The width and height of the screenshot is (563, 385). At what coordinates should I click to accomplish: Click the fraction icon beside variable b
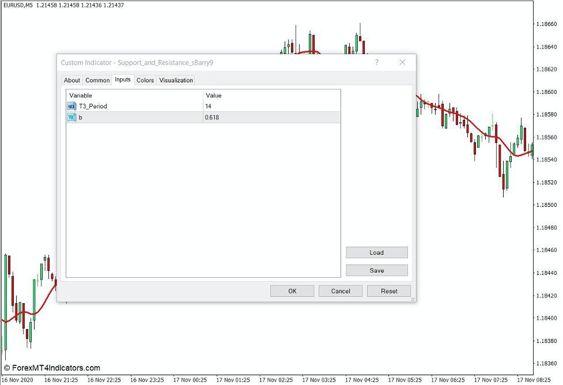pyautogui.click(x=71, y=117)
